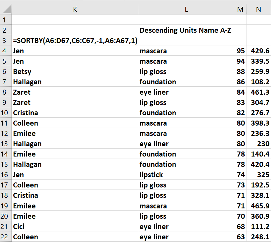Select the units cell showing 88

(x=241, y=71)
